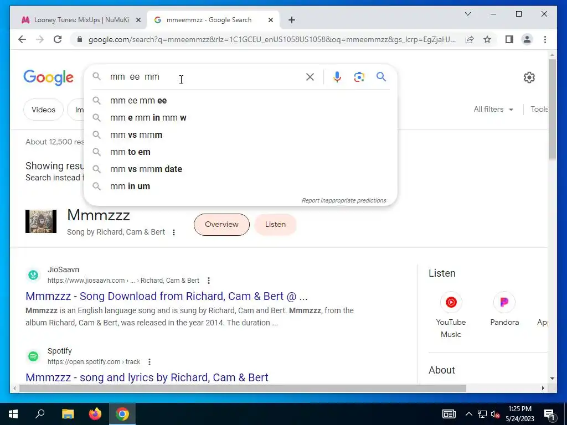
Task: Select the Listen button
Action: pyautogui.click(x=275, y=225)
